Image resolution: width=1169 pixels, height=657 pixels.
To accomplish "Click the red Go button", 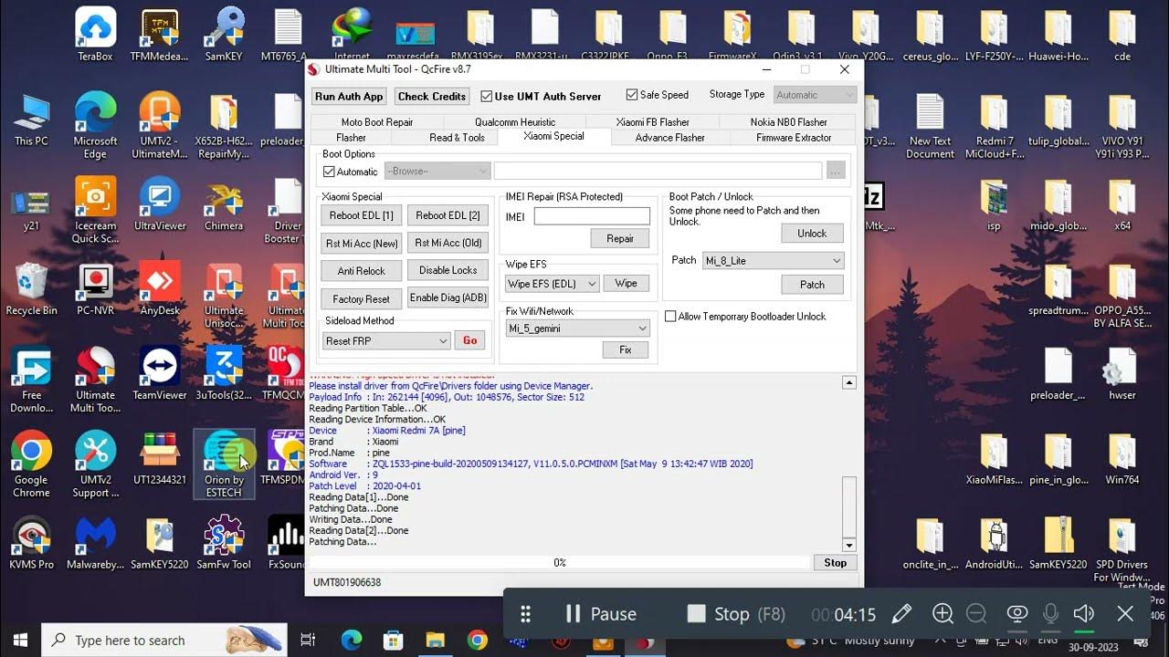I will click(x=469, y=340).
